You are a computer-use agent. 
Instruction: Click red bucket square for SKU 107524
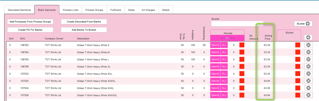pyautogui.click(x=298, y=88)
